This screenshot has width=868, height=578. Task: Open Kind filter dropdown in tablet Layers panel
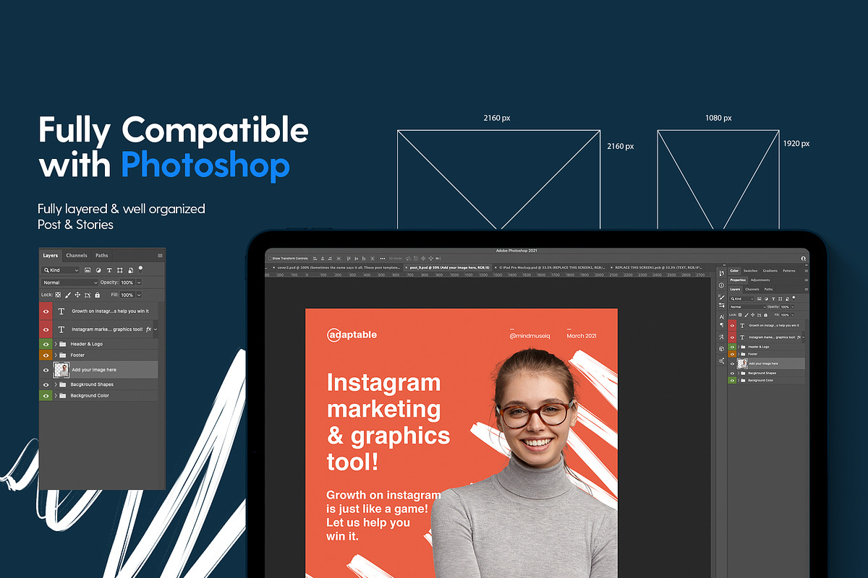tap(741, 298)
